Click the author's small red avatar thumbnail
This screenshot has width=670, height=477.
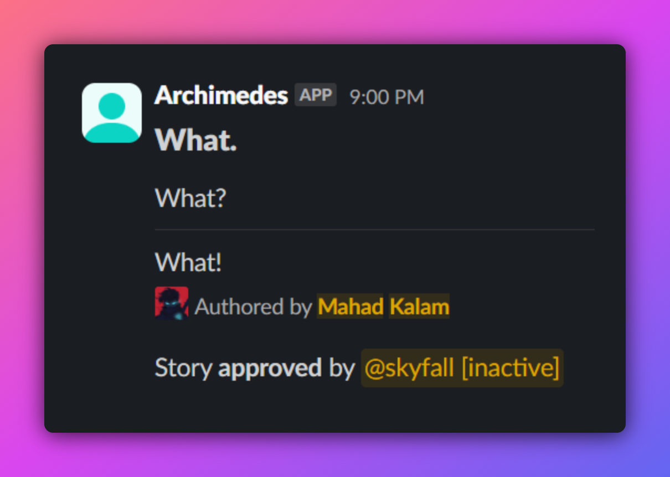171,303
